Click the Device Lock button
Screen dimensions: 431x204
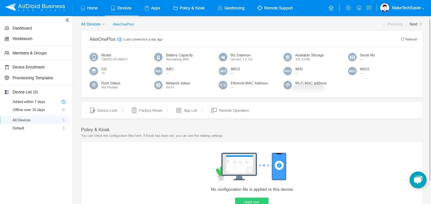103,111
